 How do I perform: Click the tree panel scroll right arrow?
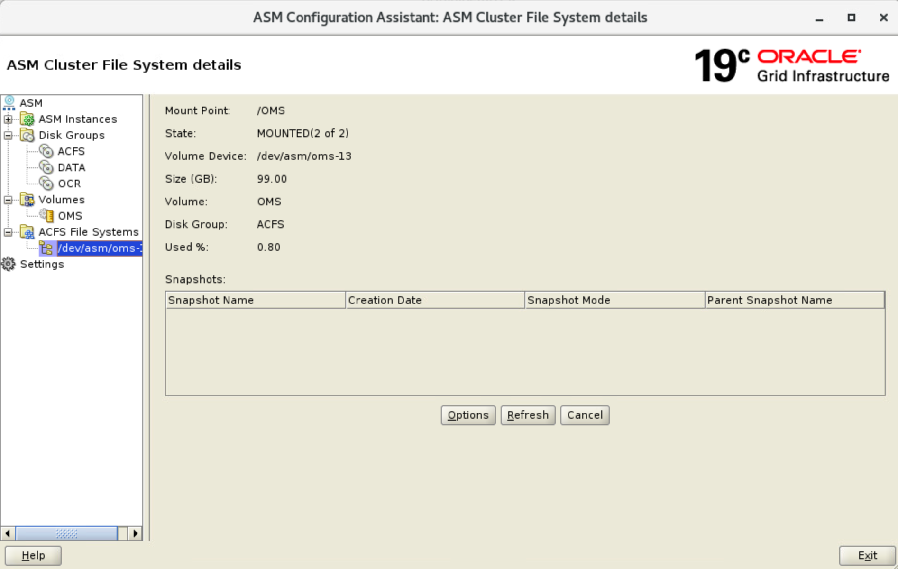pos(136,533)
